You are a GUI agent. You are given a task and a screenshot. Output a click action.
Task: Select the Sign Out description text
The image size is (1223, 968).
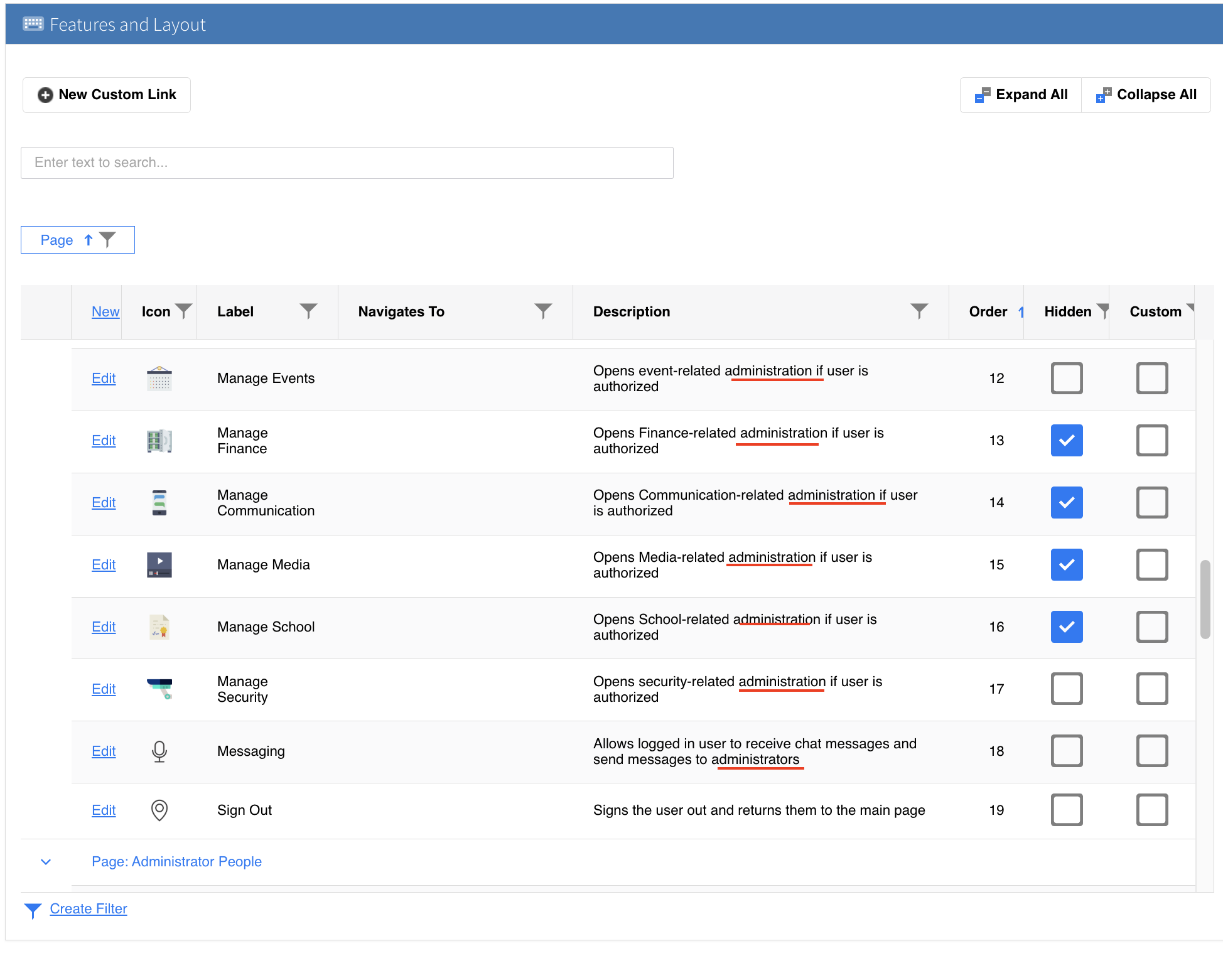click(x=759, y=810)
